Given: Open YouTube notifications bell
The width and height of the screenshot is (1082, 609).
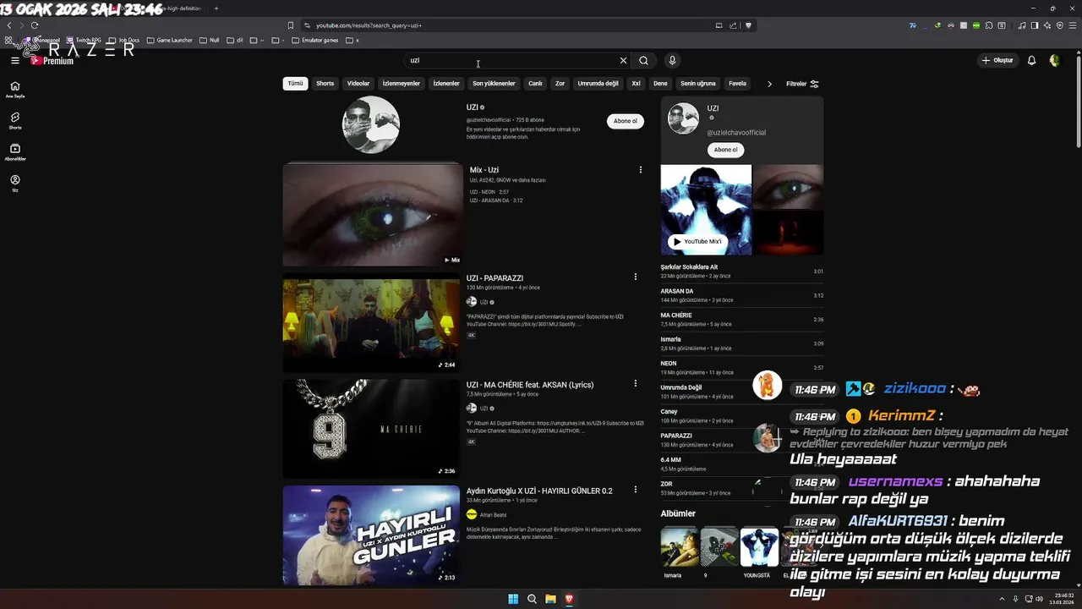Looking at the screenshot, I should (x=1031, y=60).
